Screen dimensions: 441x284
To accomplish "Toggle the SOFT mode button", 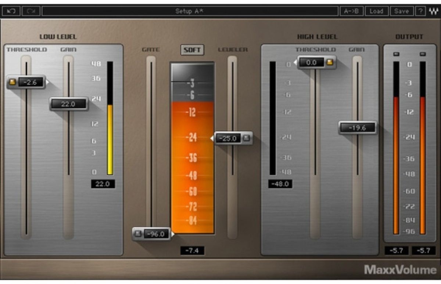I will 192,50.
